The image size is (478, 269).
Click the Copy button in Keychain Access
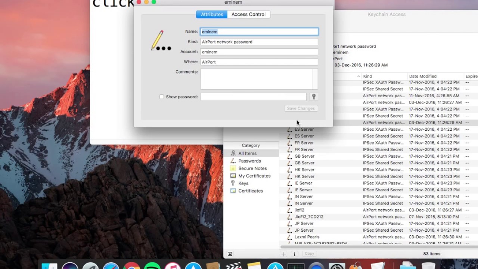point(309,254)
